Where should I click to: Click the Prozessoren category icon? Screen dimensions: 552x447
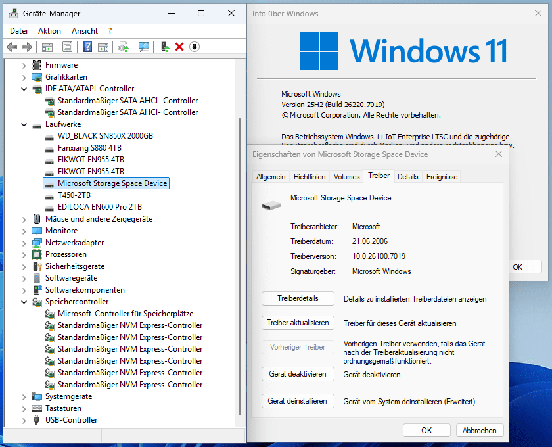click(37, 254)
